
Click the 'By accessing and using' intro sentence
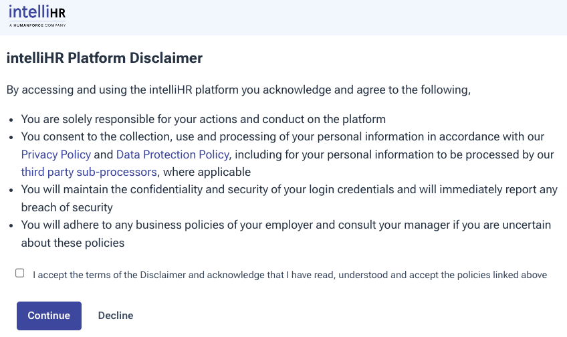(x=239, y=90)
